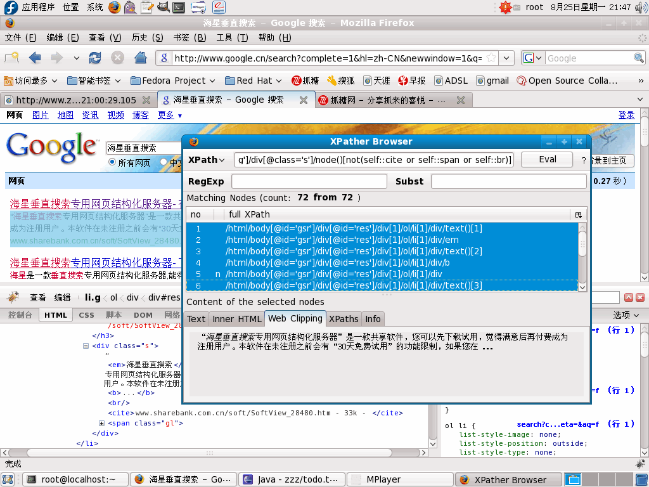Click the red update notification icon
Viewport: 649px width, 487px height.
point(505,7)
